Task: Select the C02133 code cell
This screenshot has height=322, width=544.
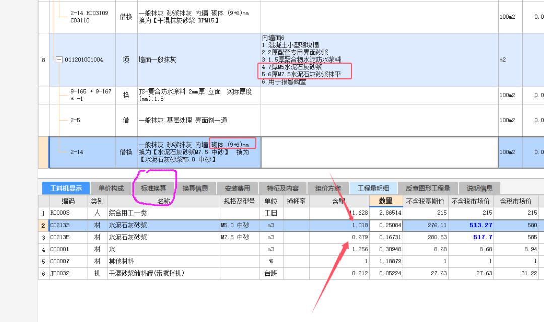Action: [69, 225]
